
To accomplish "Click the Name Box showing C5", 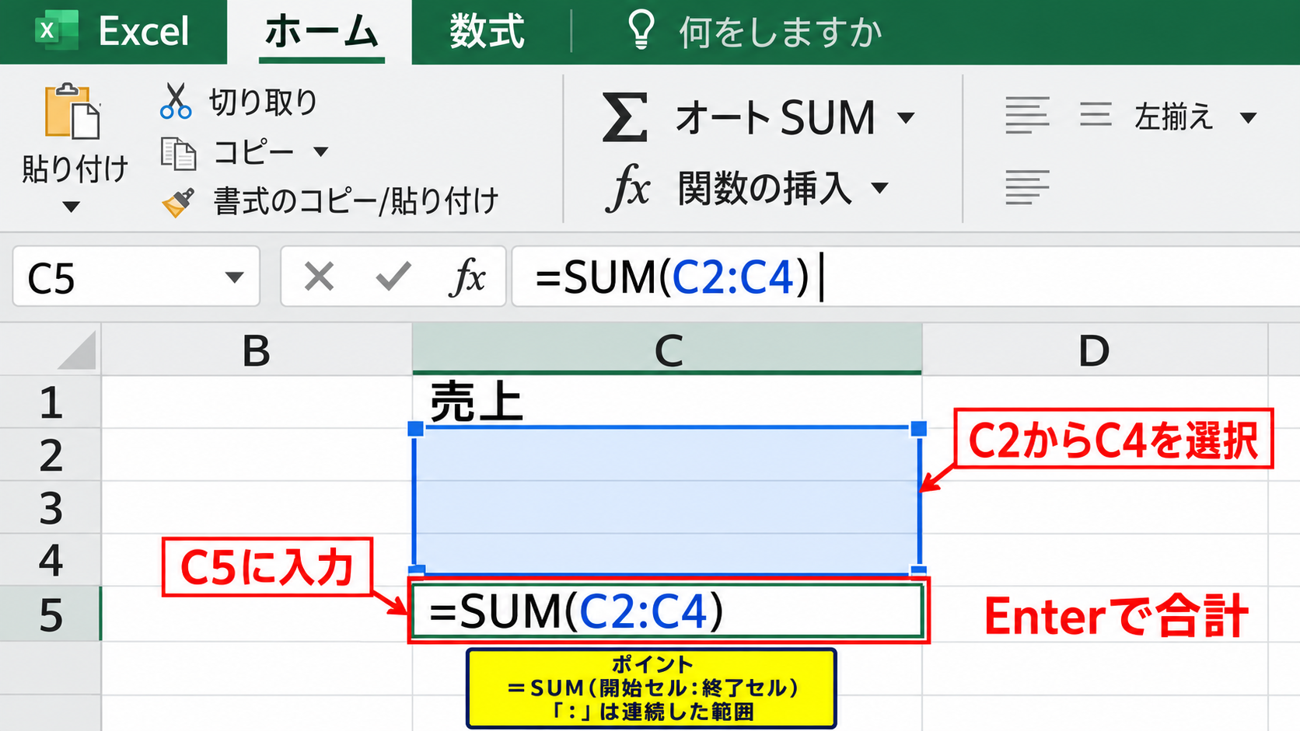I will pyautogui.click(x=136, y=277).
